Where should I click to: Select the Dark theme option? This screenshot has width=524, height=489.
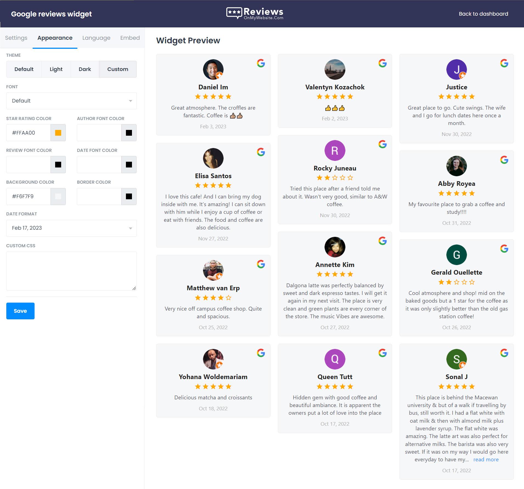click(x=85, y=69)
